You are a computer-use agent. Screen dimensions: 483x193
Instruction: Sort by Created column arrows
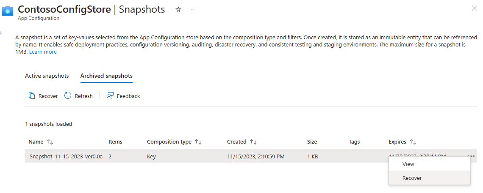[x=253, y=142]
